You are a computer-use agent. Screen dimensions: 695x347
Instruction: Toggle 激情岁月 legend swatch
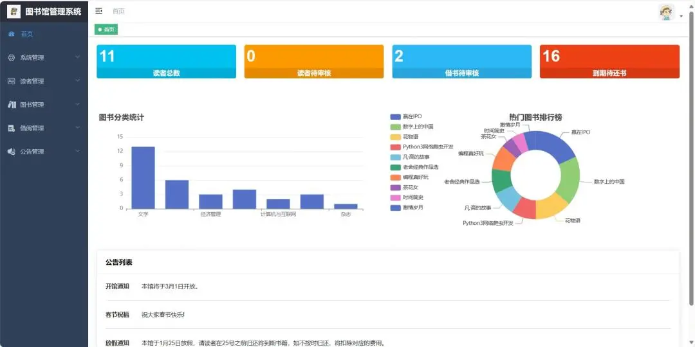click(395, 208)
